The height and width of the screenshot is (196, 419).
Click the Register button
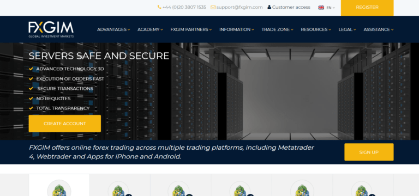click(367, 8)
